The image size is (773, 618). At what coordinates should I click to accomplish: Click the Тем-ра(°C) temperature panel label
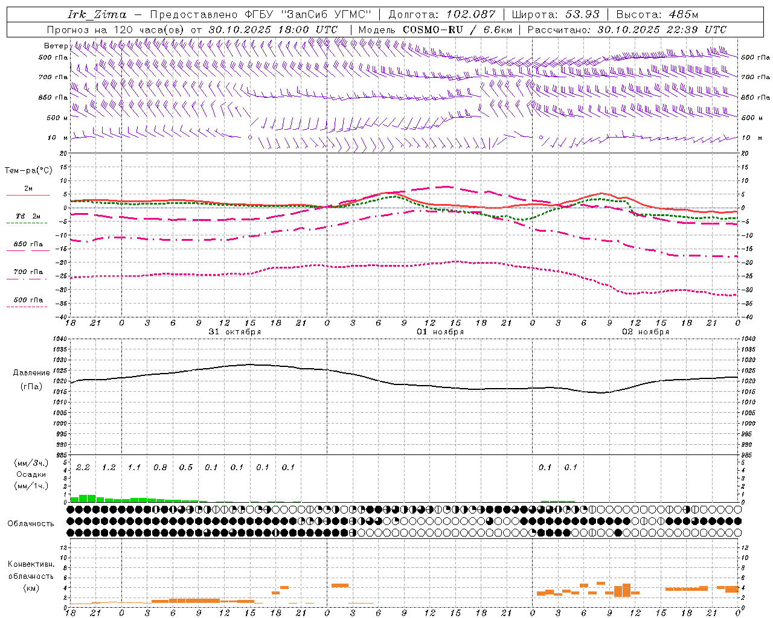tap(28, 171)
